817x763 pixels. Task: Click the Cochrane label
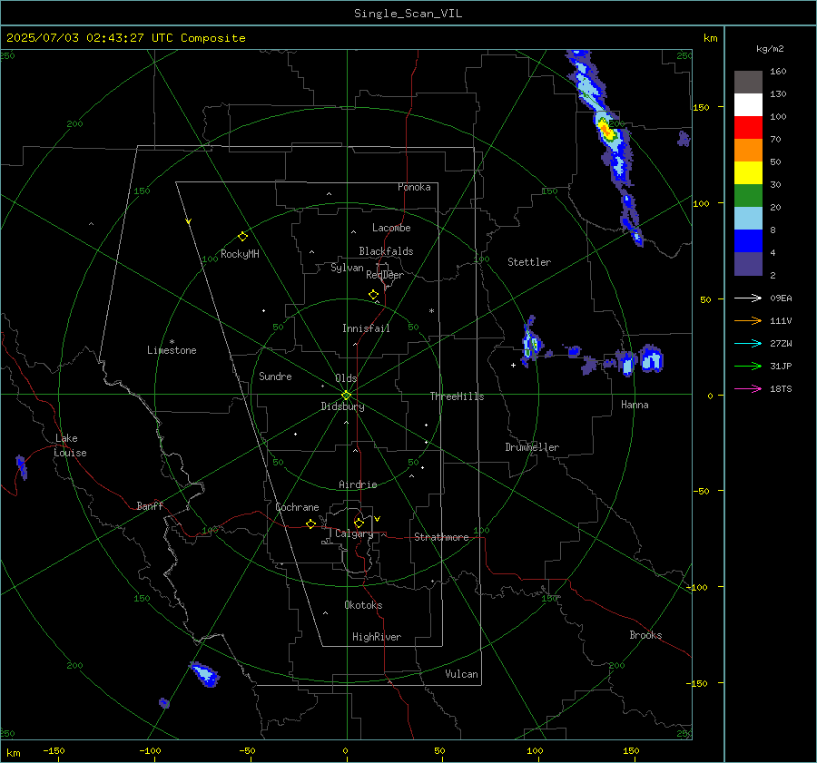(297, 507)
